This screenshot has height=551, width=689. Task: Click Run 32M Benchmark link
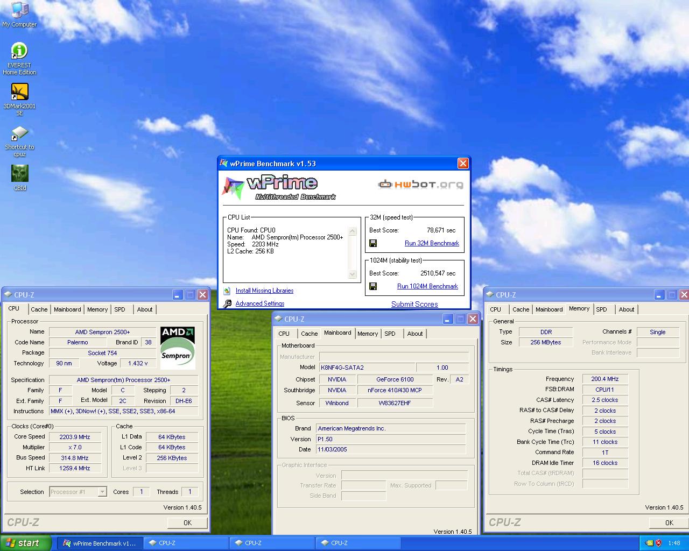[x=432, y=243]
